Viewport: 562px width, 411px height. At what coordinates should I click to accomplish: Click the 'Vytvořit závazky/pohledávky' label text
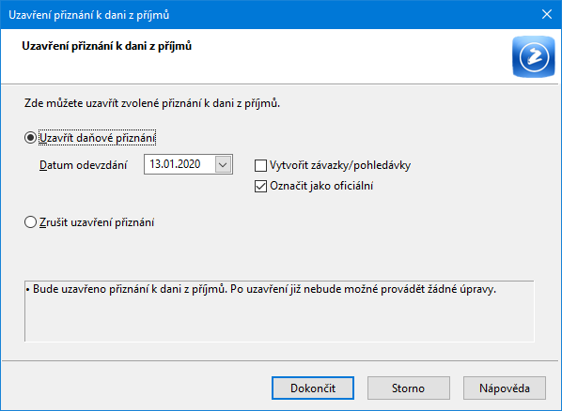point(340,165)
